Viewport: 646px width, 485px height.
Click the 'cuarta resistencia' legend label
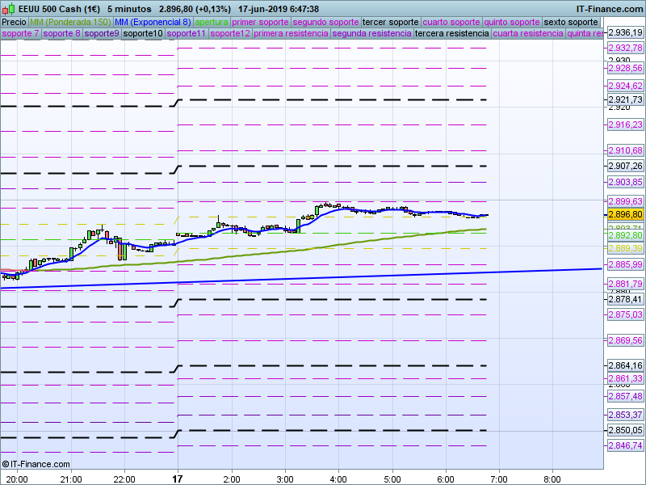tap(528, 34)
